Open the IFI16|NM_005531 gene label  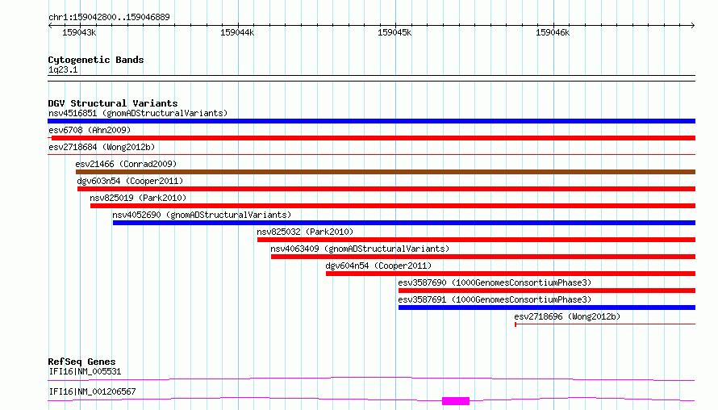click(85, 371)
